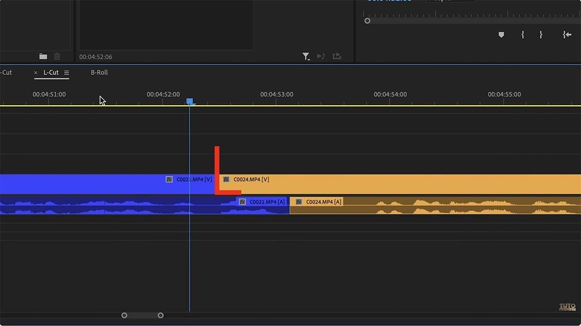Screen dimensions: 581x326
Task: Click the fx badge on C0024.MP4 [A]
Action: (x=299, y=202)
